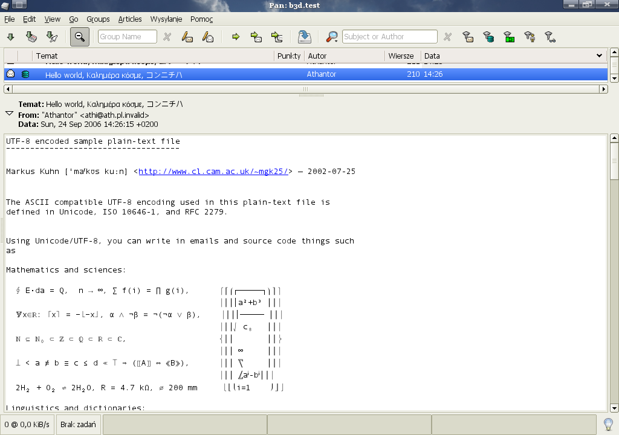The image size is (619, 435).
Task: Click down arrow of article list scrollbar
Action: click(x=614, y=79)
